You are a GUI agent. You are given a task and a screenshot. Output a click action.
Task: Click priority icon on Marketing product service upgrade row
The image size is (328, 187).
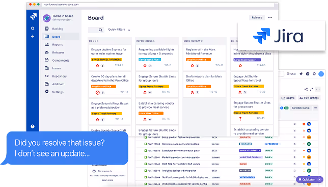304,157
